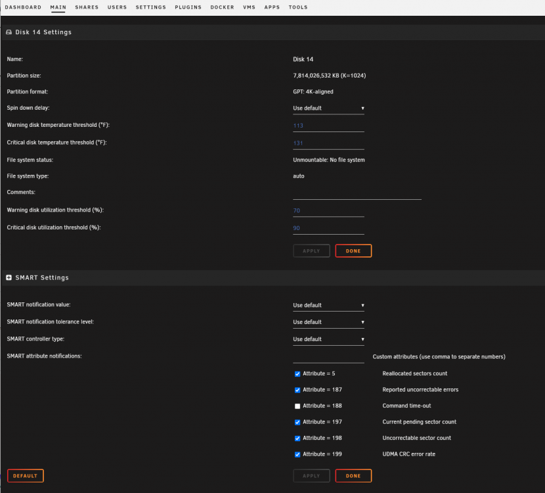Click warning disk temperature threshold field
Screen dimensions: 545x493
(x=328, y=126)
